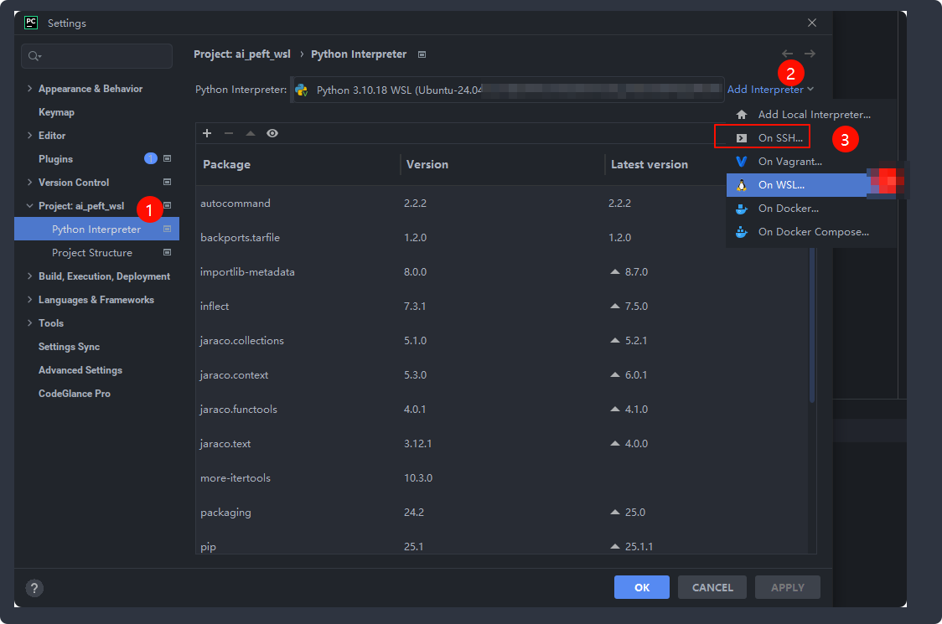942x624 pixels.
Task: Click the package list vertical scrollbar
Action: tap(811, 324)
